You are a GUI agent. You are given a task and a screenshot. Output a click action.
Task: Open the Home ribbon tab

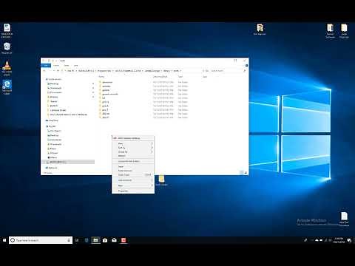56,65
